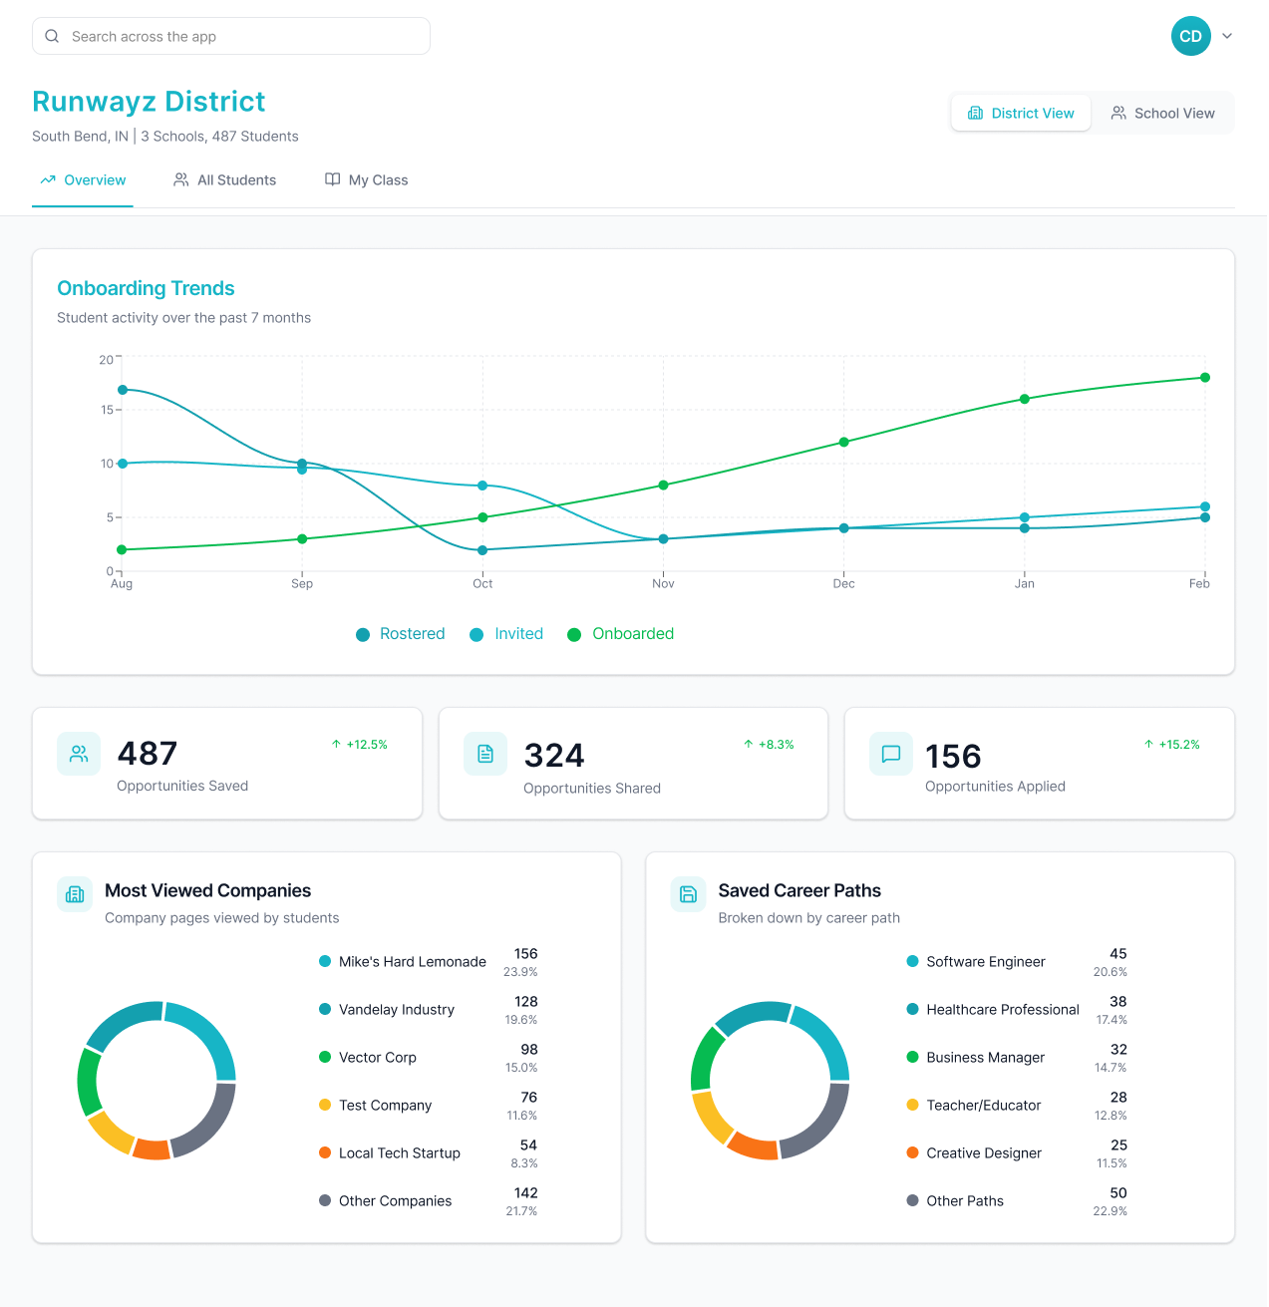Image resolution: width=1269 pixels, height=1307 pixels.
Task: Click the Opportunities Shared document icon
Action: click(485, 754)
